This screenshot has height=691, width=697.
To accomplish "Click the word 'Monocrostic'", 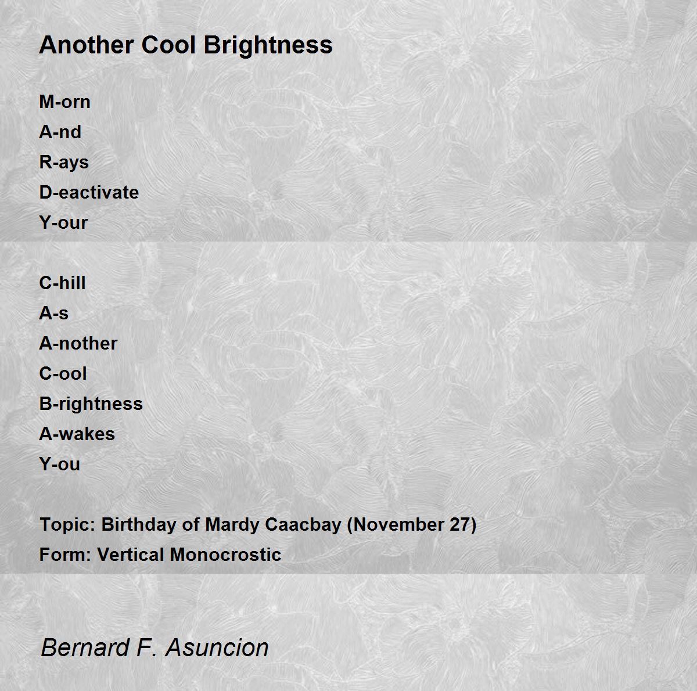I will 226,555.
